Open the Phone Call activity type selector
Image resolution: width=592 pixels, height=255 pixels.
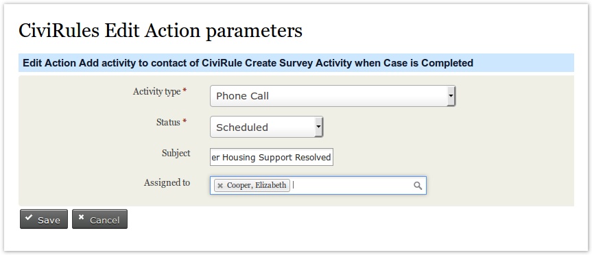pyautogui.click(x=333, y=96)
